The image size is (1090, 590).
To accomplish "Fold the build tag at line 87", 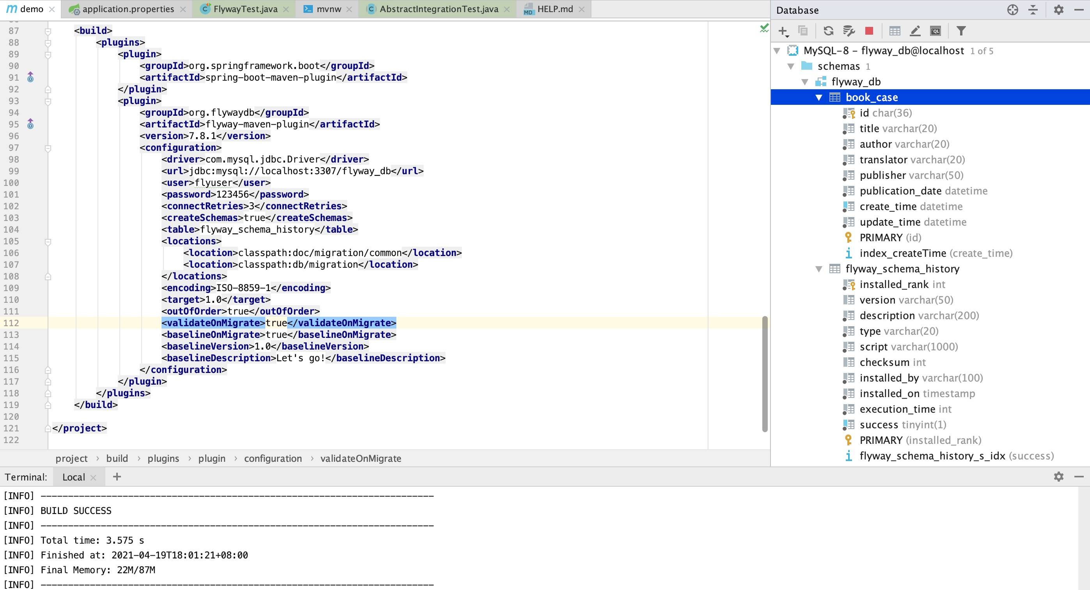I will coord(48,31).
